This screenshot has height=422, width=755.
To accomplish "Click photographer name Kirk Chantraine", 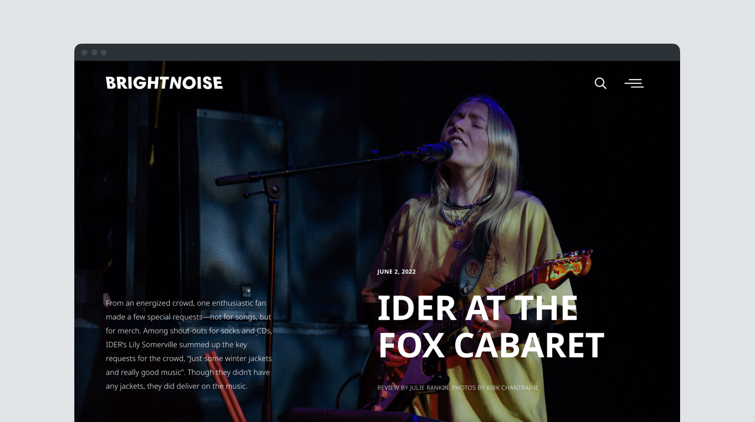I will [x=513, y=388].
